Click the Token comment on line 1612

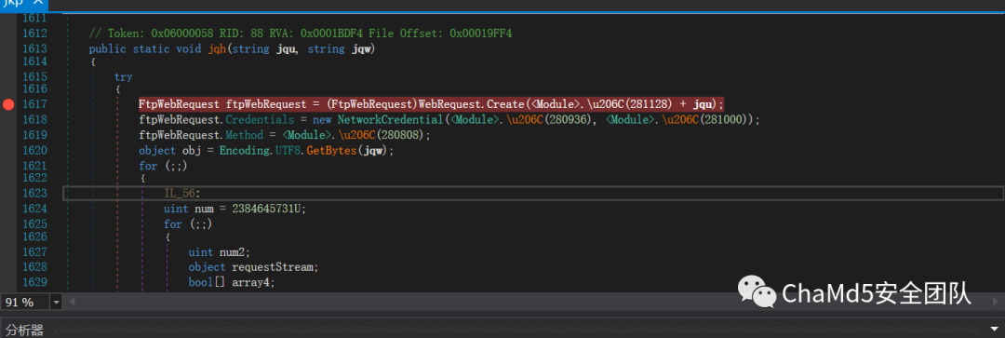(300, 33)
